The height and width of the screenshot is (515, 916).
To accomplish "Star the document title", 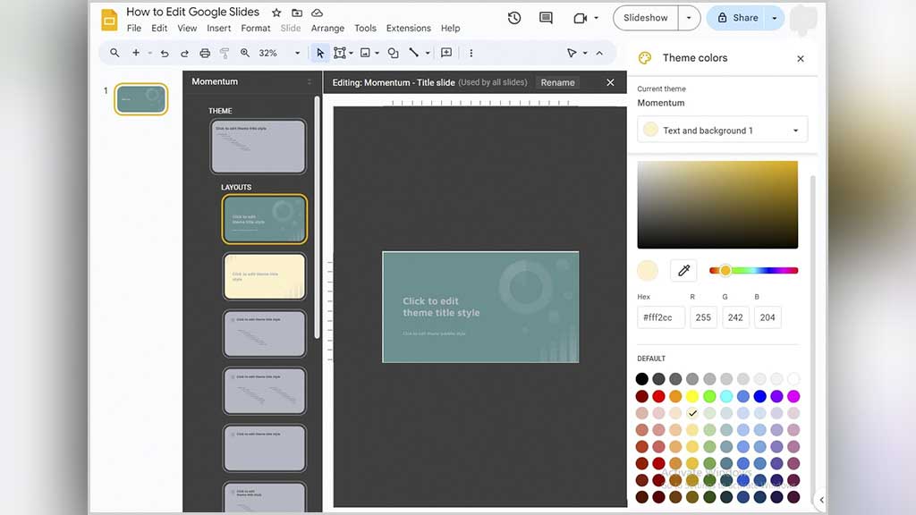I will (x=276, y=13).
